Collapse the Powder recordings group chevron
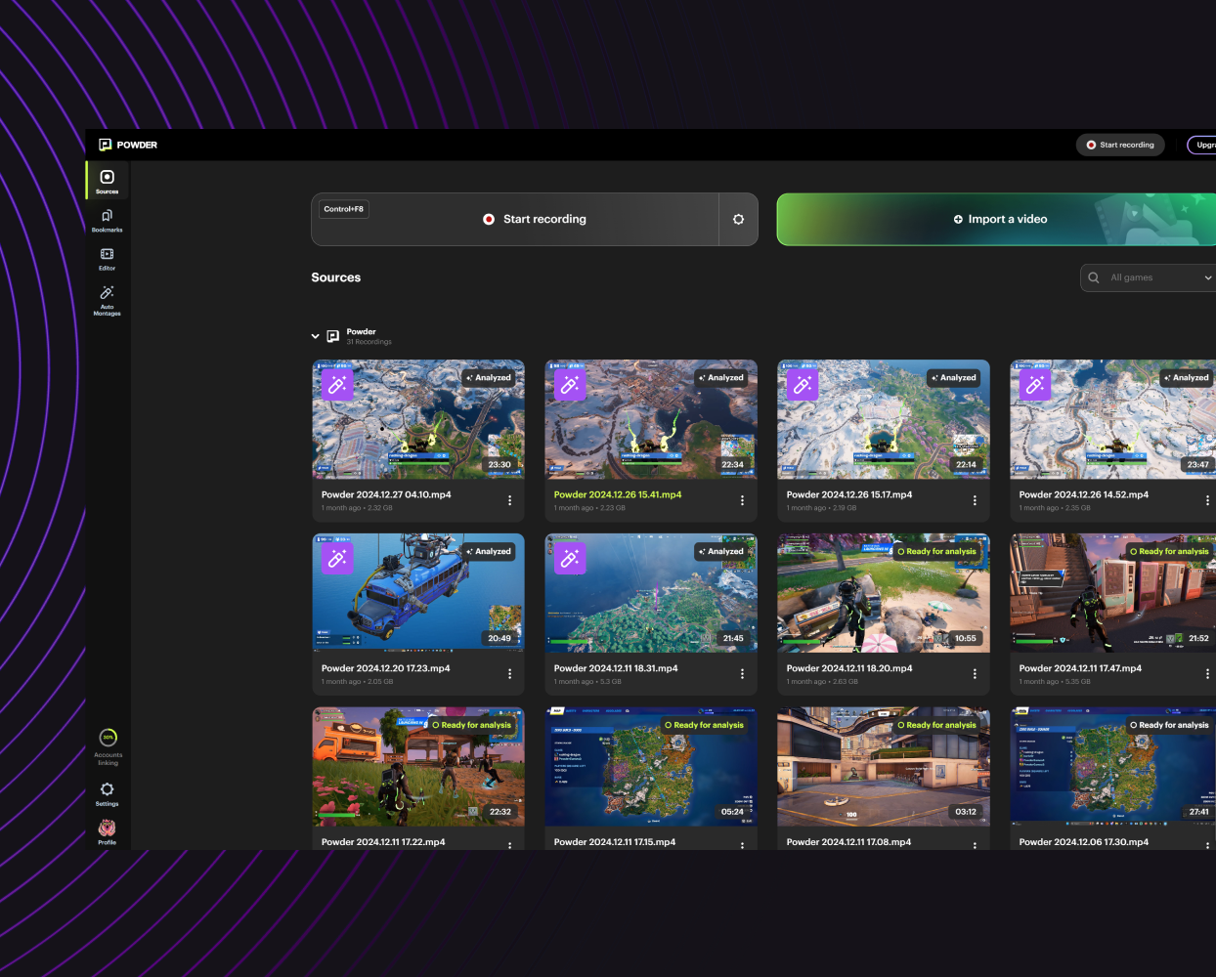 (316, 336)
